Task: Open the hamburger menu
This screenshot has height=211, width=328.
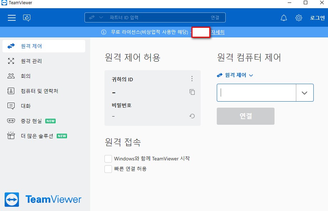Action: click(12, 18)
